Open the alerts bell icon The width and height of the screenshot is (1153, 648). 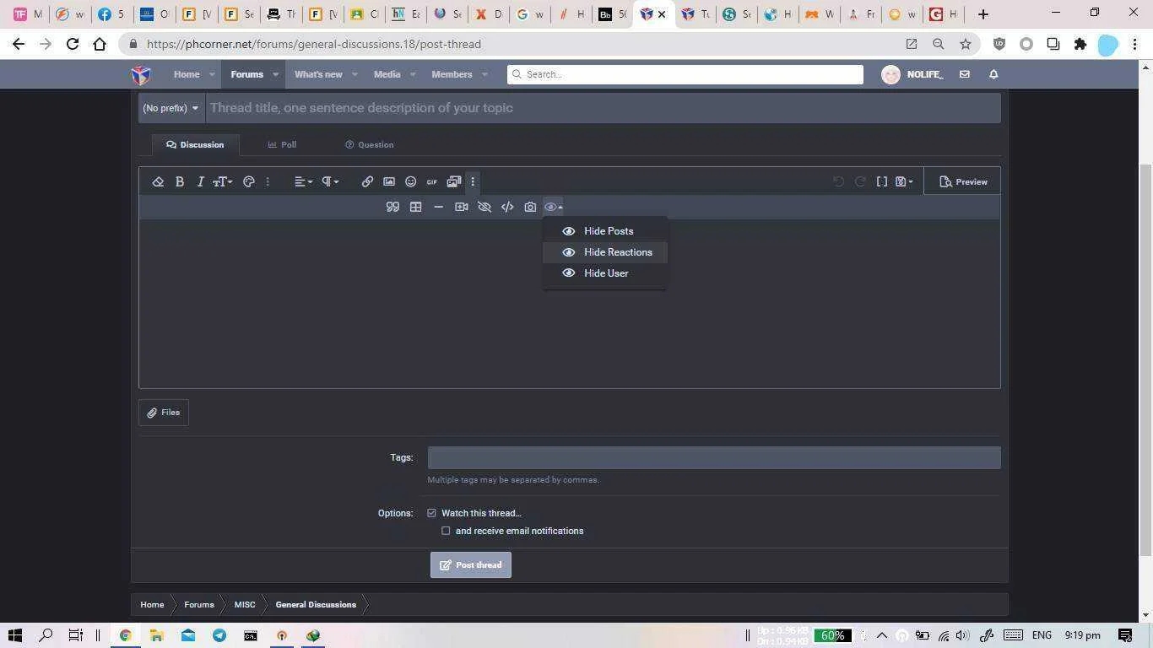click(x=993, y=74)
